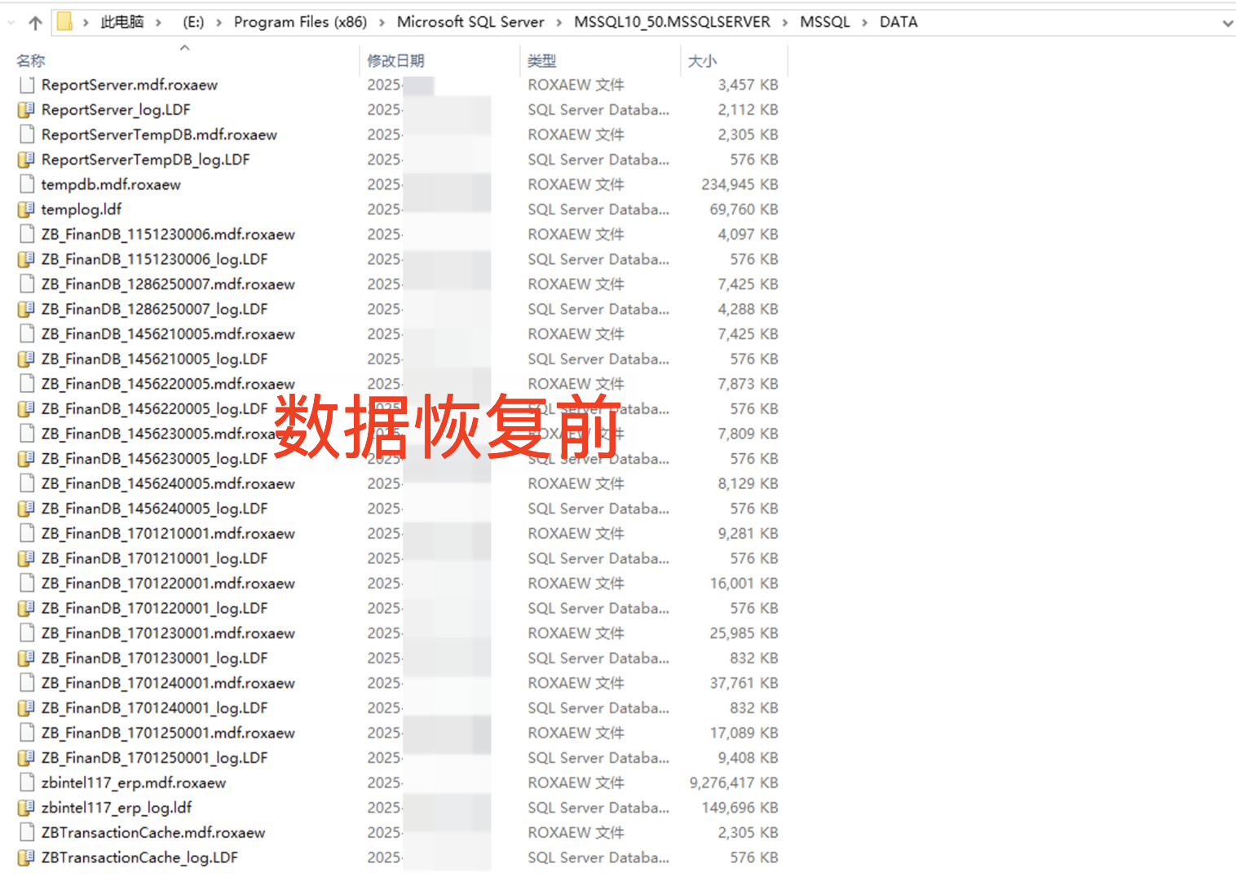
Task: Click file icon of ZB_FinanDB_1456220005.mdf.roxaew
Action: tap(27, 383)
